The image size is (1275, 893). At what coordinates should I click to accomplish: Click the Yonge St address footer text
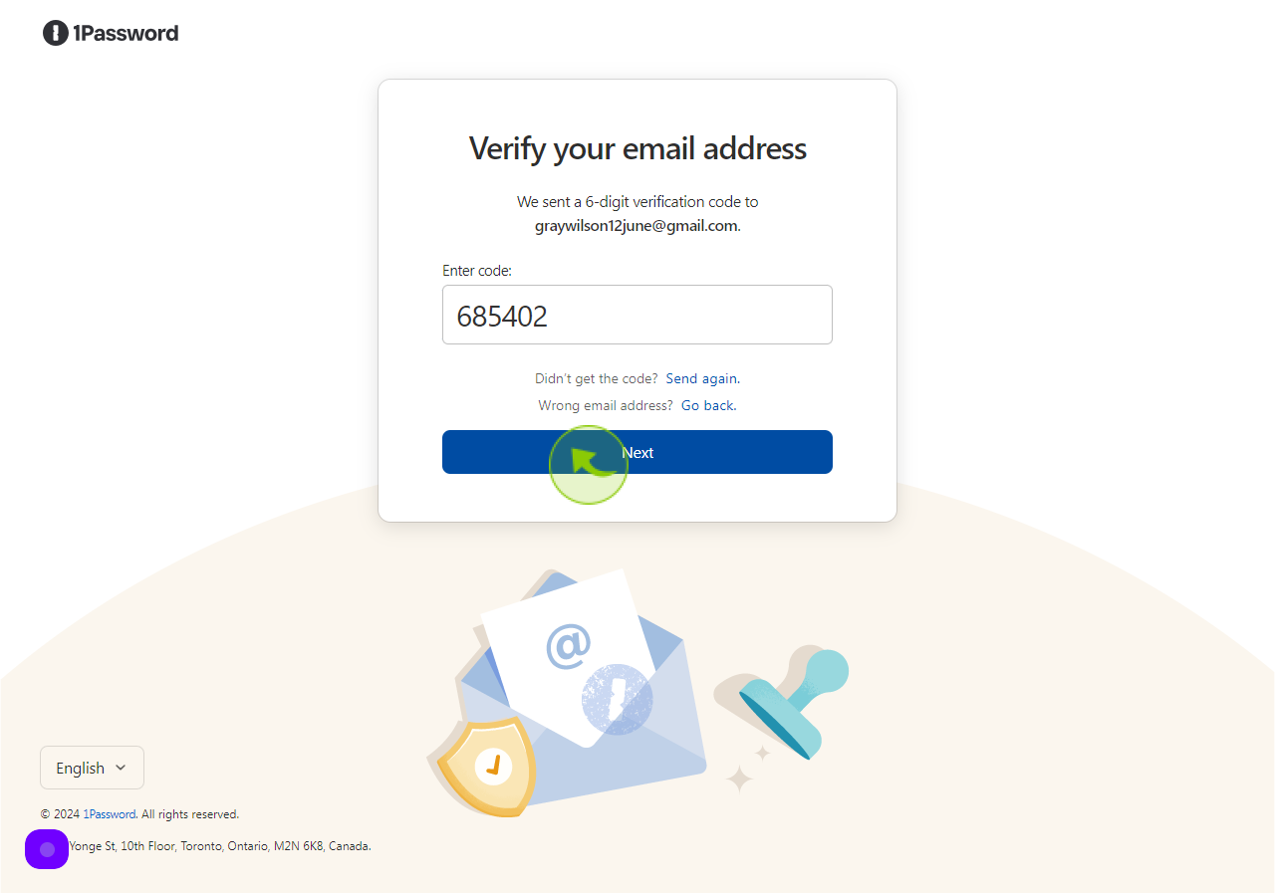tap(219, 846)
